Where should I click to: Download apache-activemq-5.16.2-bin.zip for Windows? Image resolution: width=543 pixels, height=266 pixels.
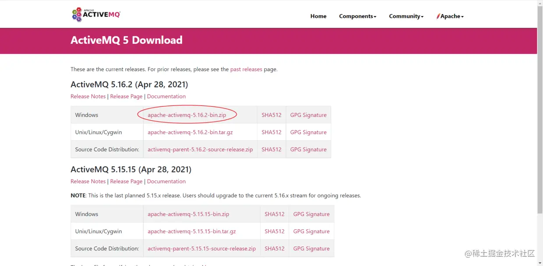coord(187,115)
